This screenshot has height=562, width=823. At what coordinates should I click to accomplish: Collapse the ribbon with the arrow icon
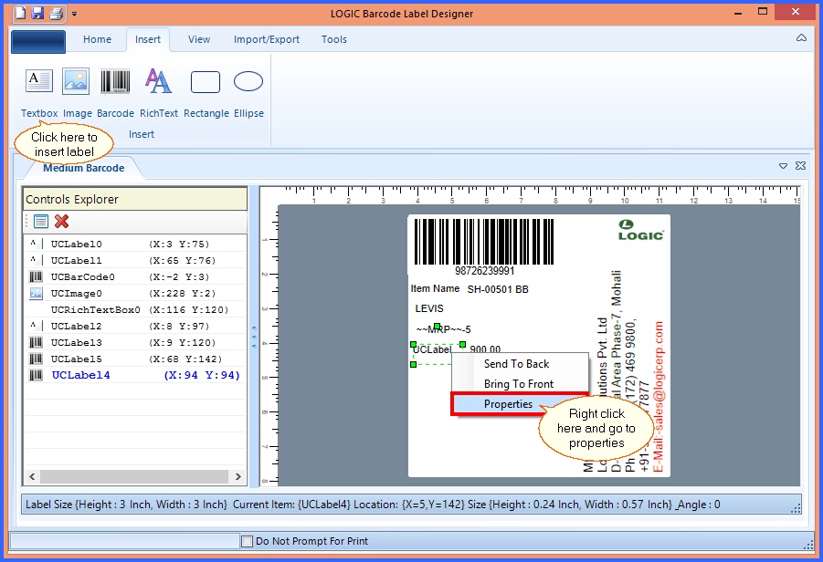(801, 37)
